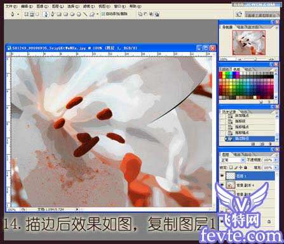Open the 编辑 (Edit) menu
Viewport: 284px width, 244px height.
[x=27, y=6]
